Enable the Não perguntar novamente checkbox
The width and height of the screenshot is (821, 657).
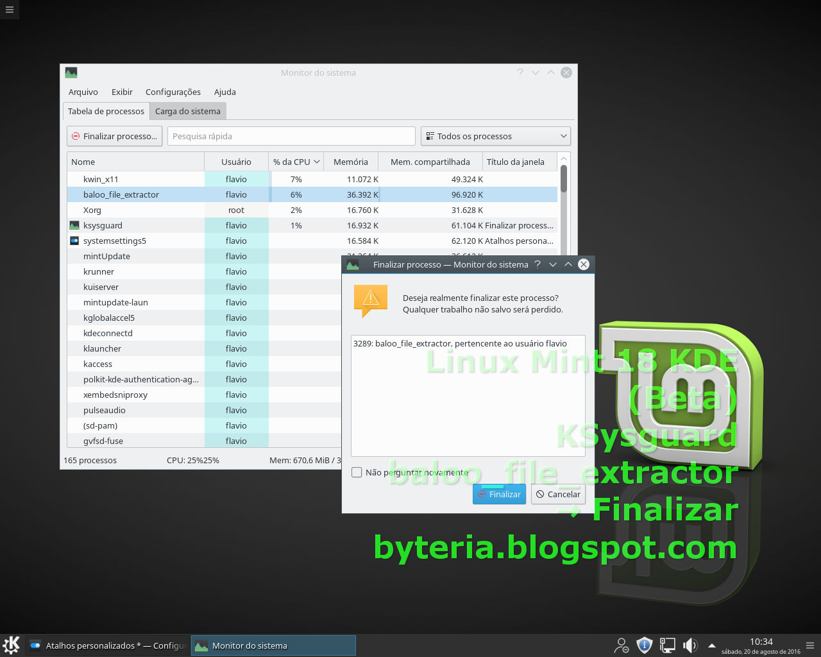[357, 472]
